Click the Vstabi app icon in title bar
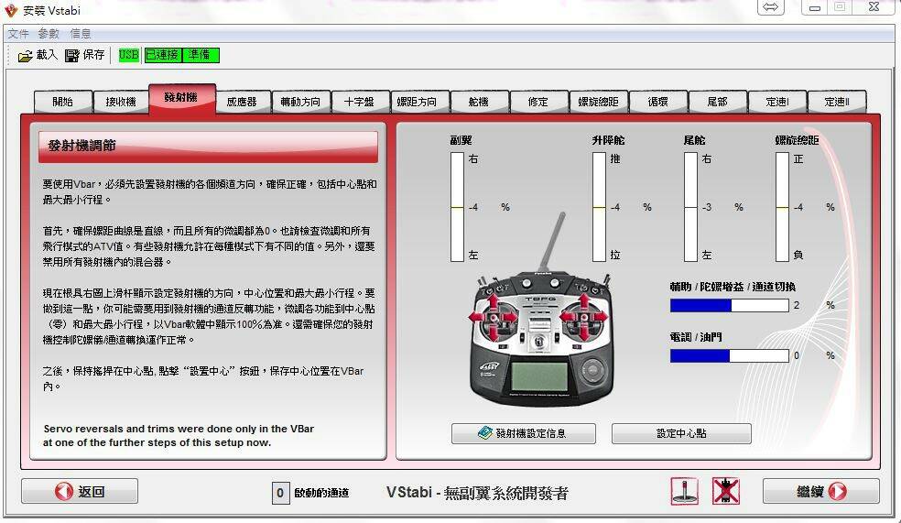Image resolution: width=901 pixels, height=523 pixels. coord(10,10)
